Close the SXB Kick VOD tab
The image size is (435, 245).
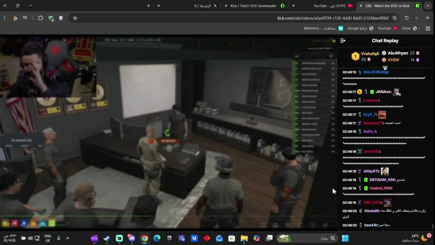(x=361, y=6)
